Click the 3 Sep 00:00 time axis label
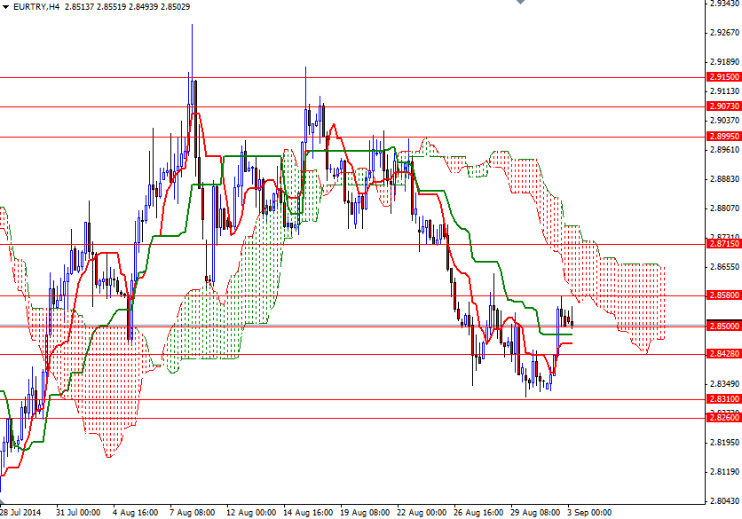 tap(589, 510)
